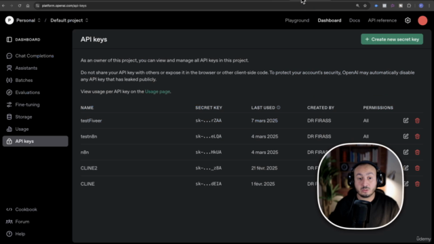Open Evaluations page from the sidebar
The width and height of the screenshot is (434, 244).
[23, 92]
